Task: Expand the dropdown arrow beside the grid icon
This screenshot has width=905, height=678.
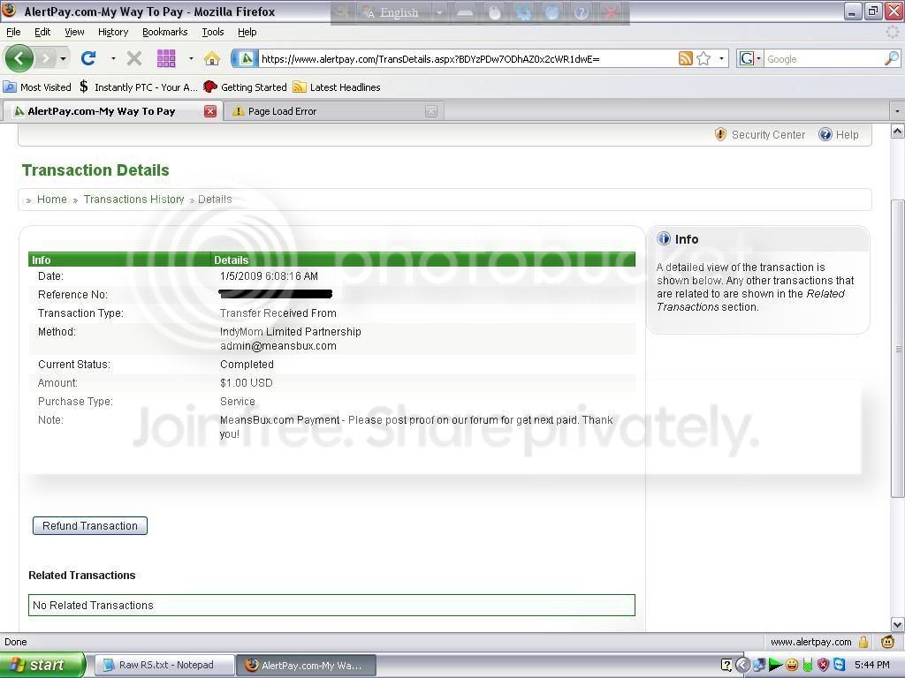Action: (x=191, y=58)
